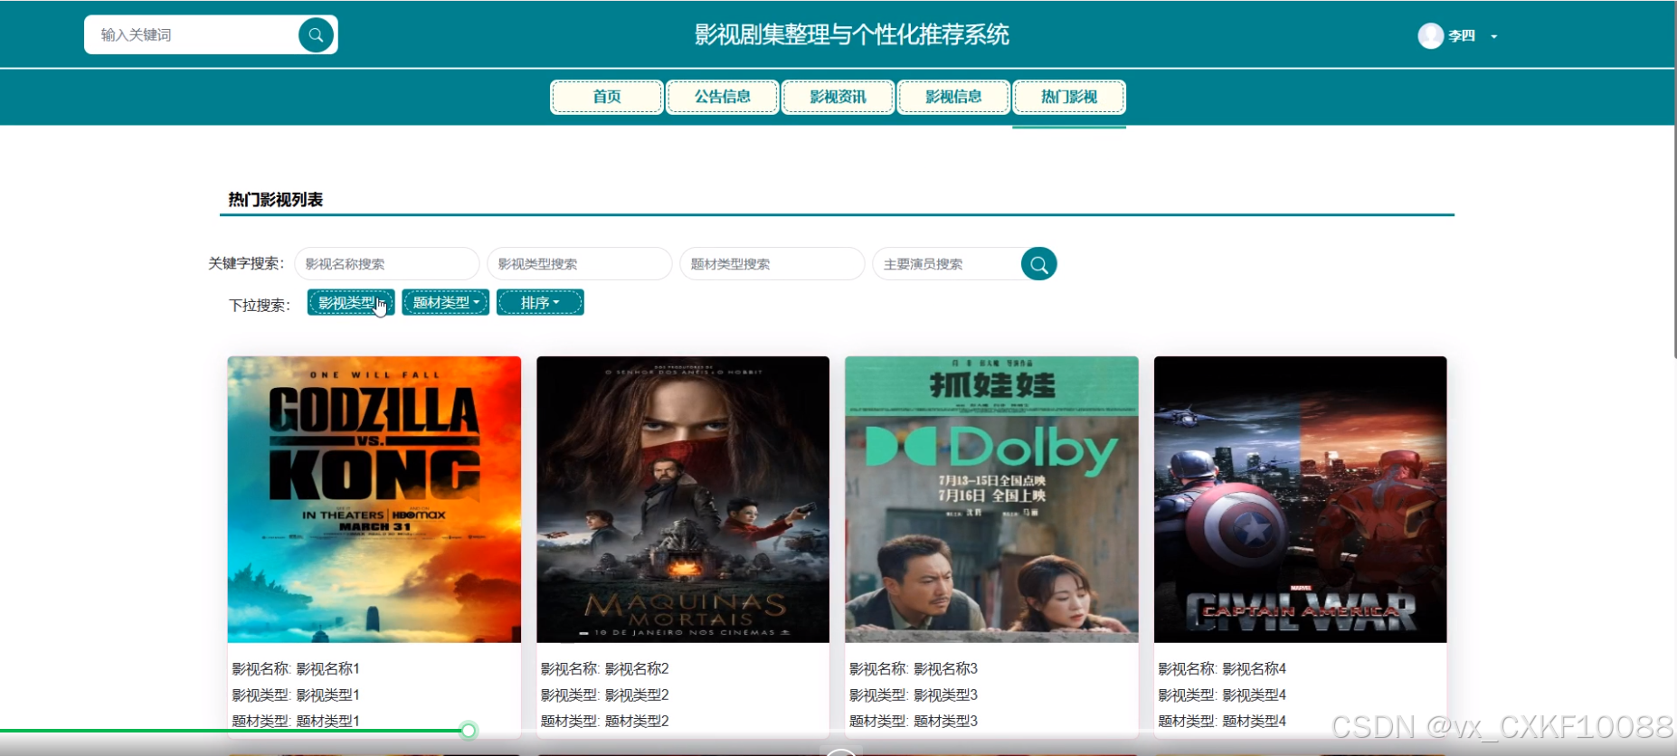Click the top header search magnifier icon

point(316,35)
